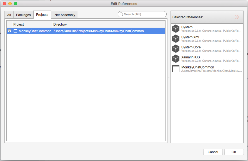Viewport: 248px width, 161px height.
Task: Confirm references by clicking OK
Action: coord(234,152)
